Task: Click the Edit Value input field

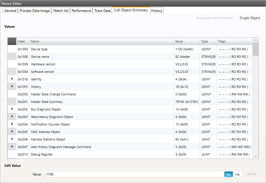Action: click(x=133, y=174)
